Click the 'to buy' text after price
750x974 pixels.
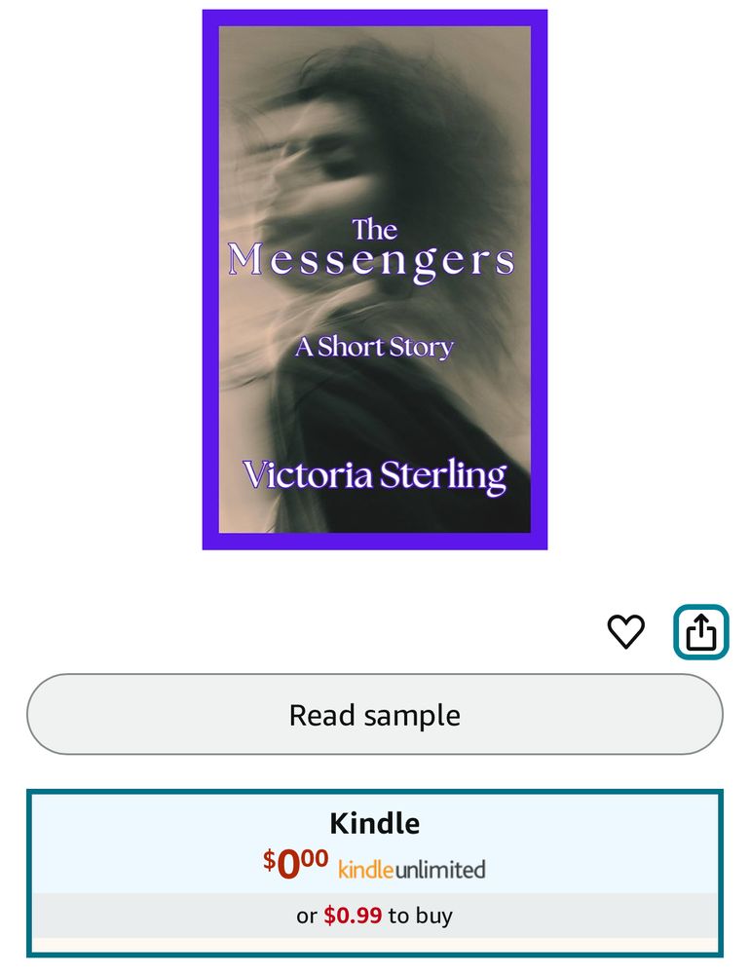pos(420,916)
